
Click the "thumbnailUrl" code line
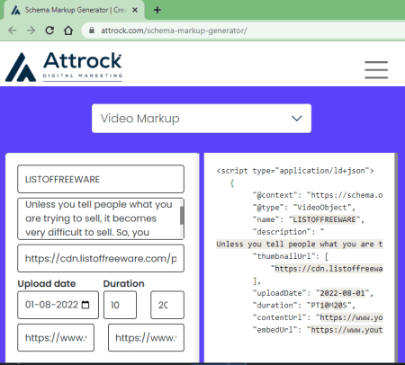pos(291,256)
